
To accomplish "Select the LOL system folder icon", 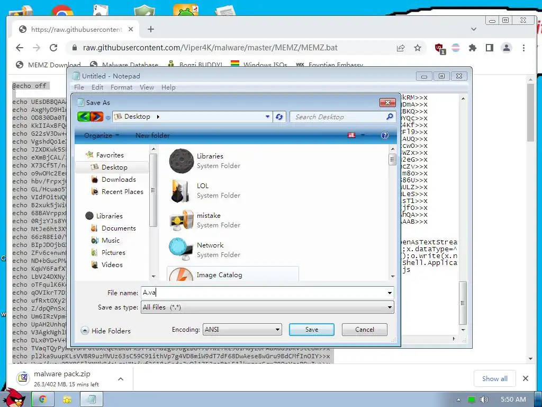I will [x=181, y=190].
